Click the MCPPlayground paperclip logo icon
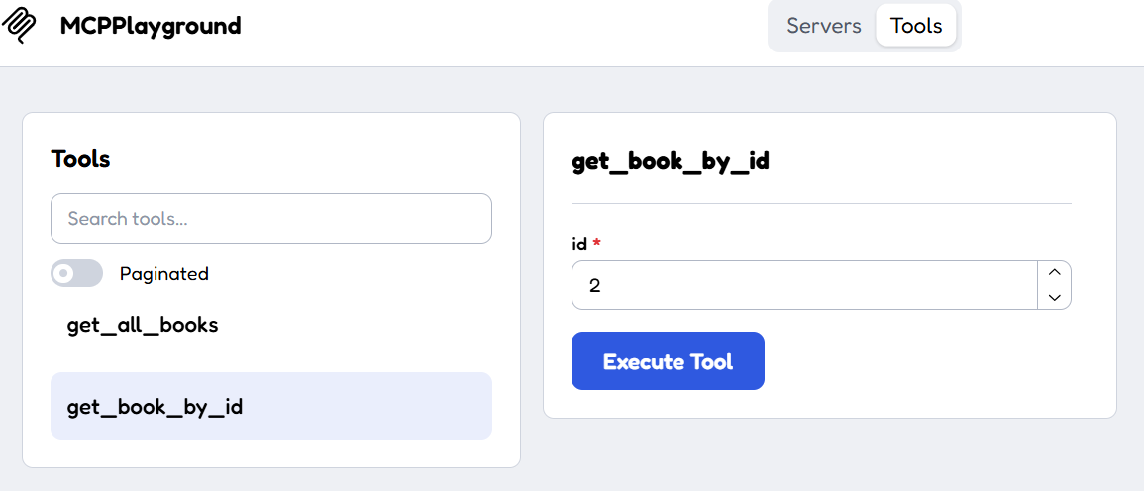 pyautogui.click(x=20, y=27)
